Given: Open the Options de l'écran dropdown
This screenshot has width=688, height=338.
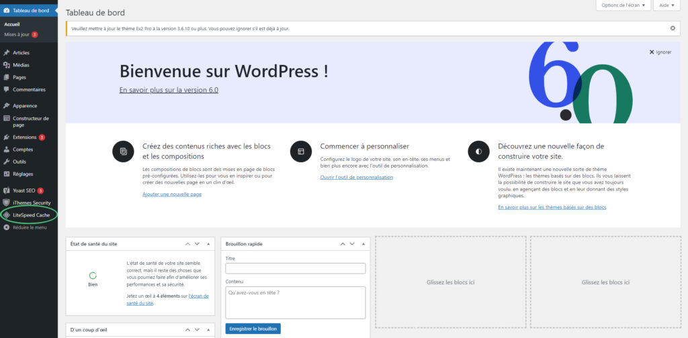Looking at the screenshot, I should tap(623, 5).
